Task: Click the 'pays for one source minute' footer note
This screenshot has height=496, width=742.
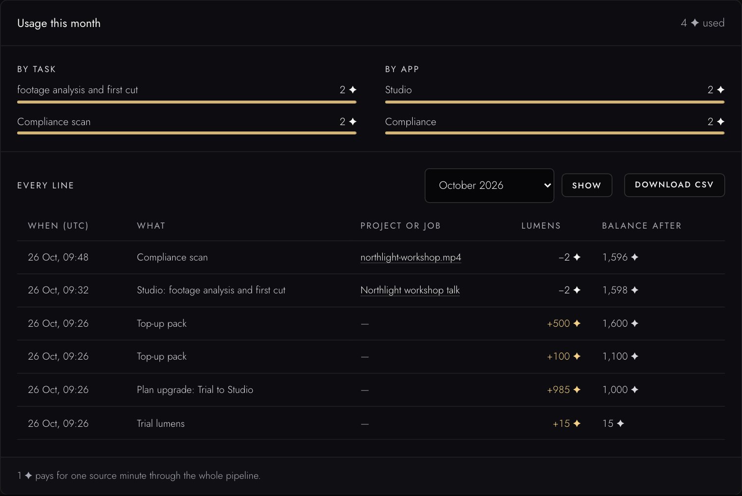Action: 148,475
